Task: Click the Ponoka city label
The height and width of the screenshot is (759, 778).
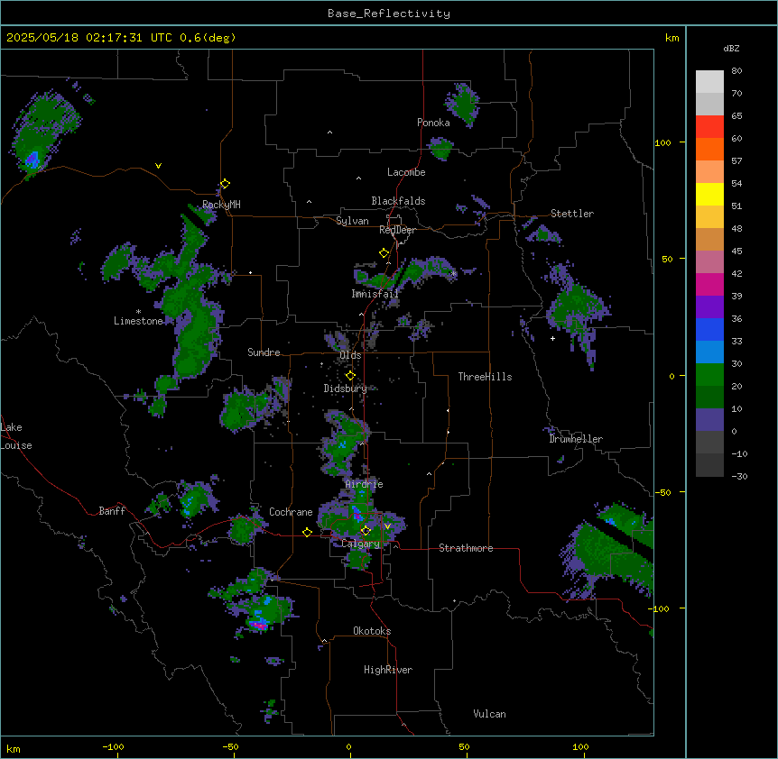Action: point(433,123)
